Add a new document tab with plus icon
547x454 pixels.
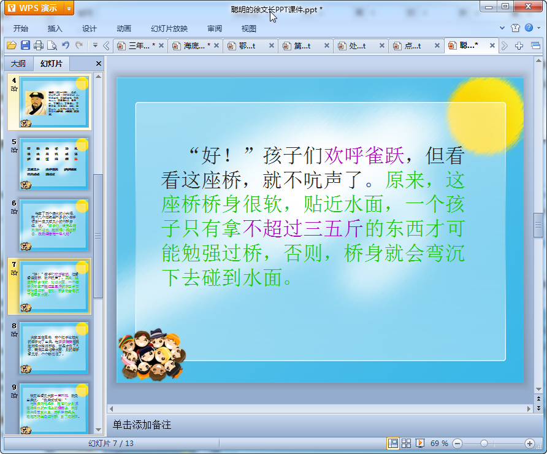pos(519,46)
